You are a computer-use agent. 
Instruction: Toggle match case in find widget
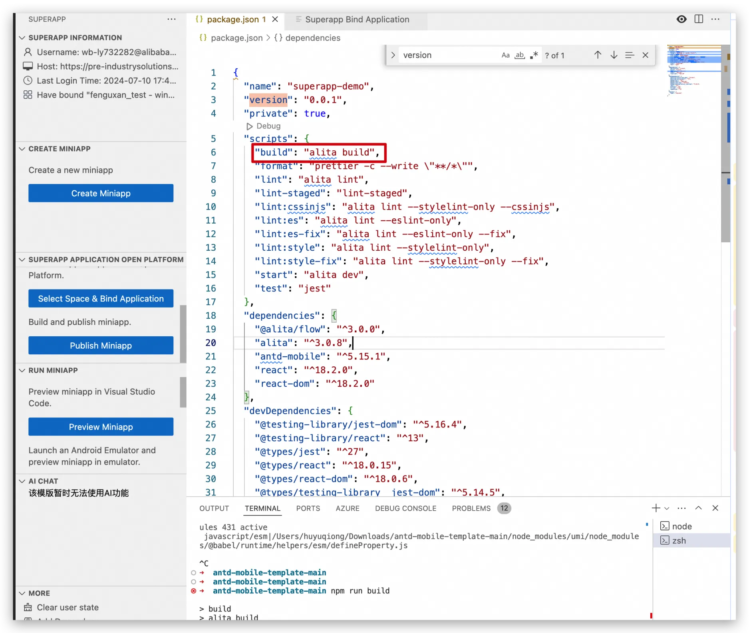click(505, 55)
